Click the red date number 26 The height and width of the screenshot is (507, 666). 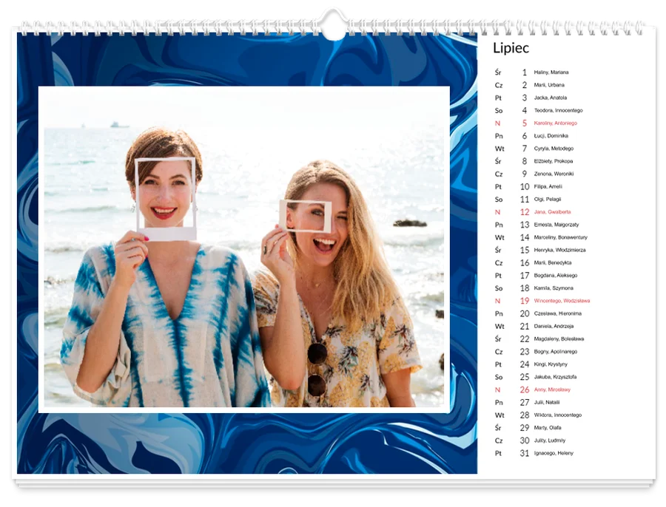(x=525, y=390)
